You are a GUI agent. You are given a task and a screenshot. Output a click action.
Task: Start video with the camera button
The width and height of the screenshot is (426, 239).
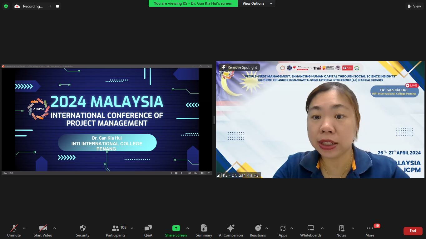(x=43, y=231)
